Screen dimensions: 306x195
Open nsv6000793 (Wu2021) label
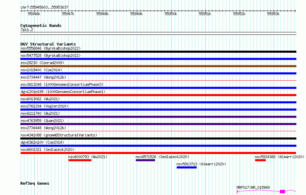point(88,157)
